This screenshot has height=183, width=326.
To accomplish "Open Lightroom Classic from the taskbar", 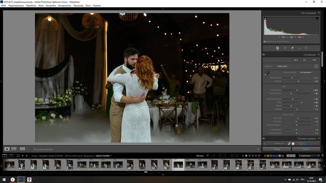I will 21,179.
